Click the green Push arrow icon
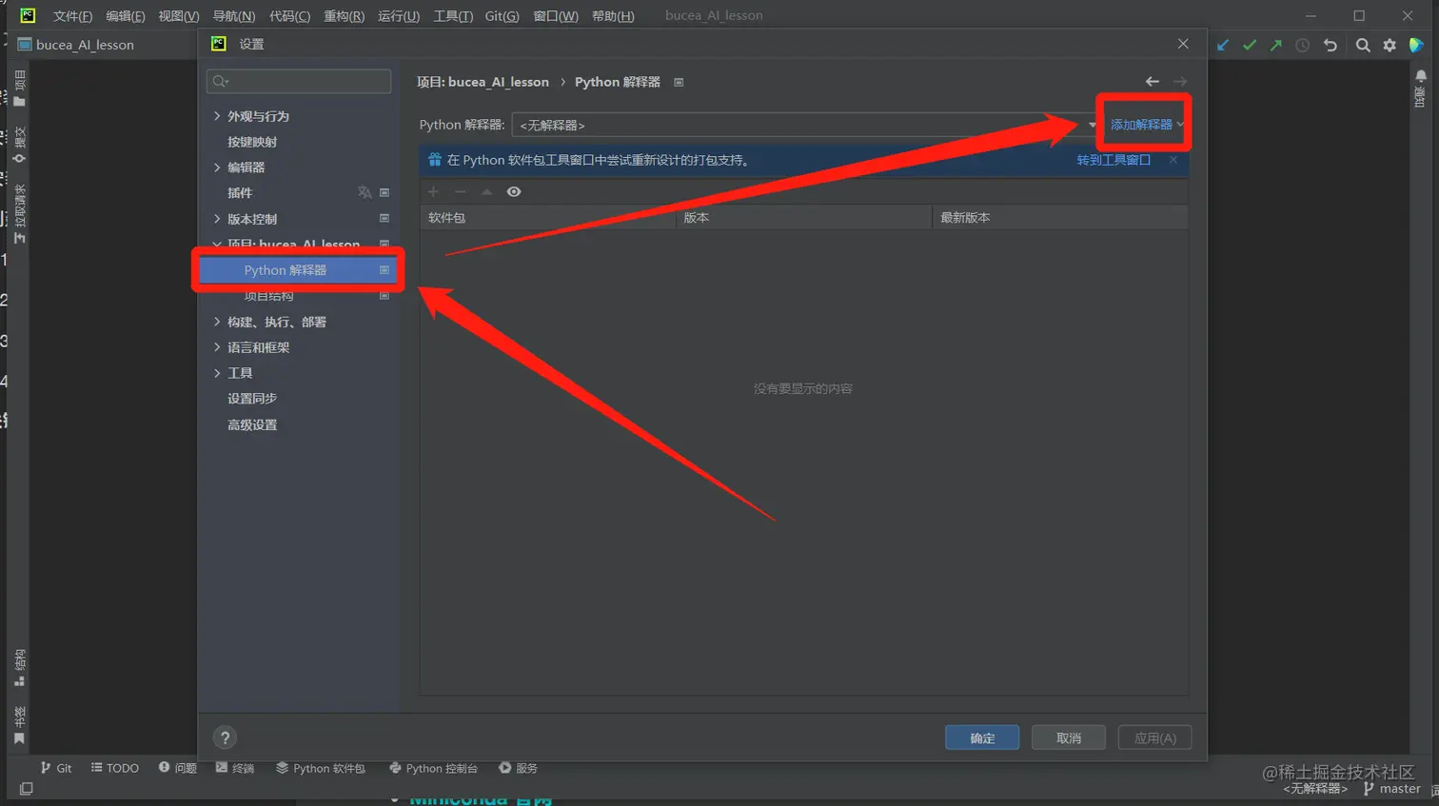 point(1275,45)
